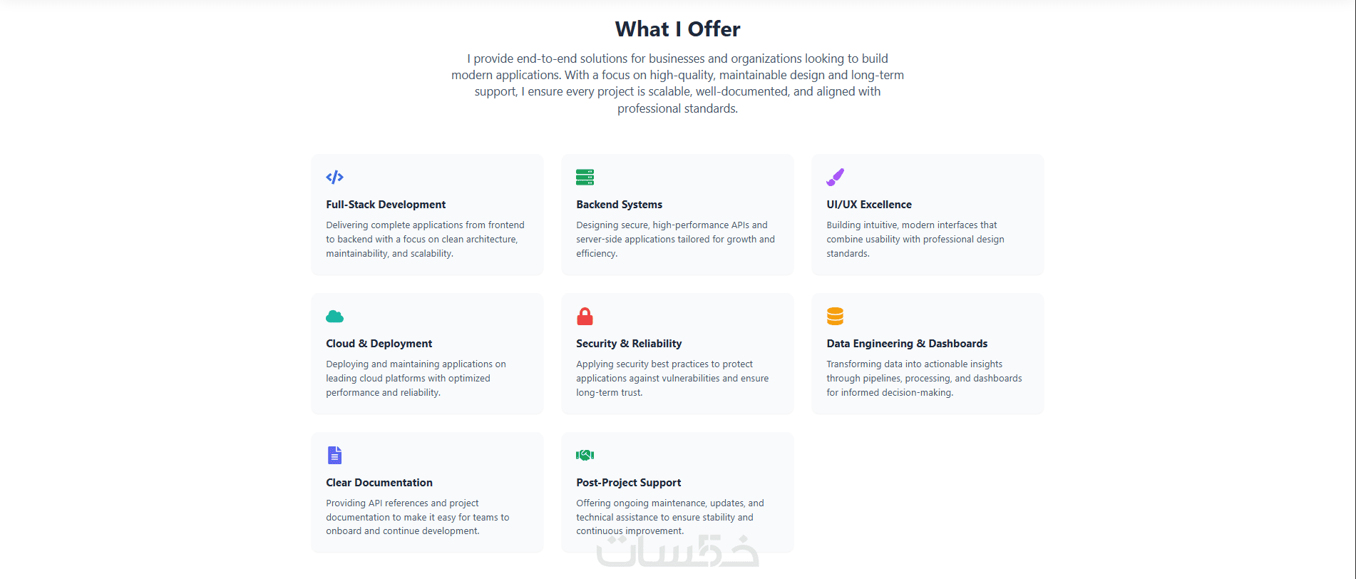Click the Data Engineering & Dashboards heading

(x=906, y=344)
